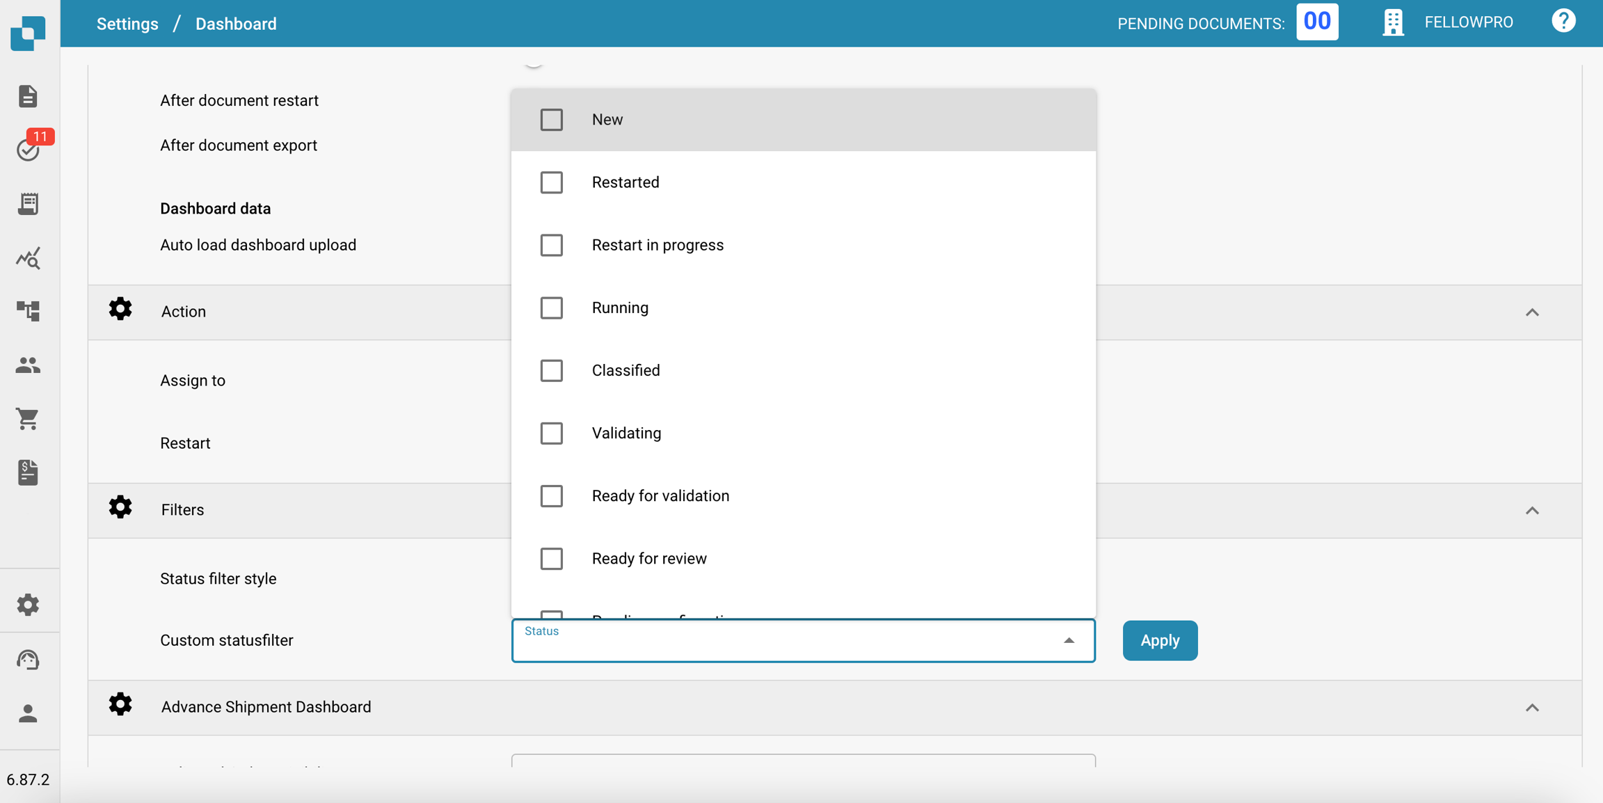Check the New status option

click(552, 120)
